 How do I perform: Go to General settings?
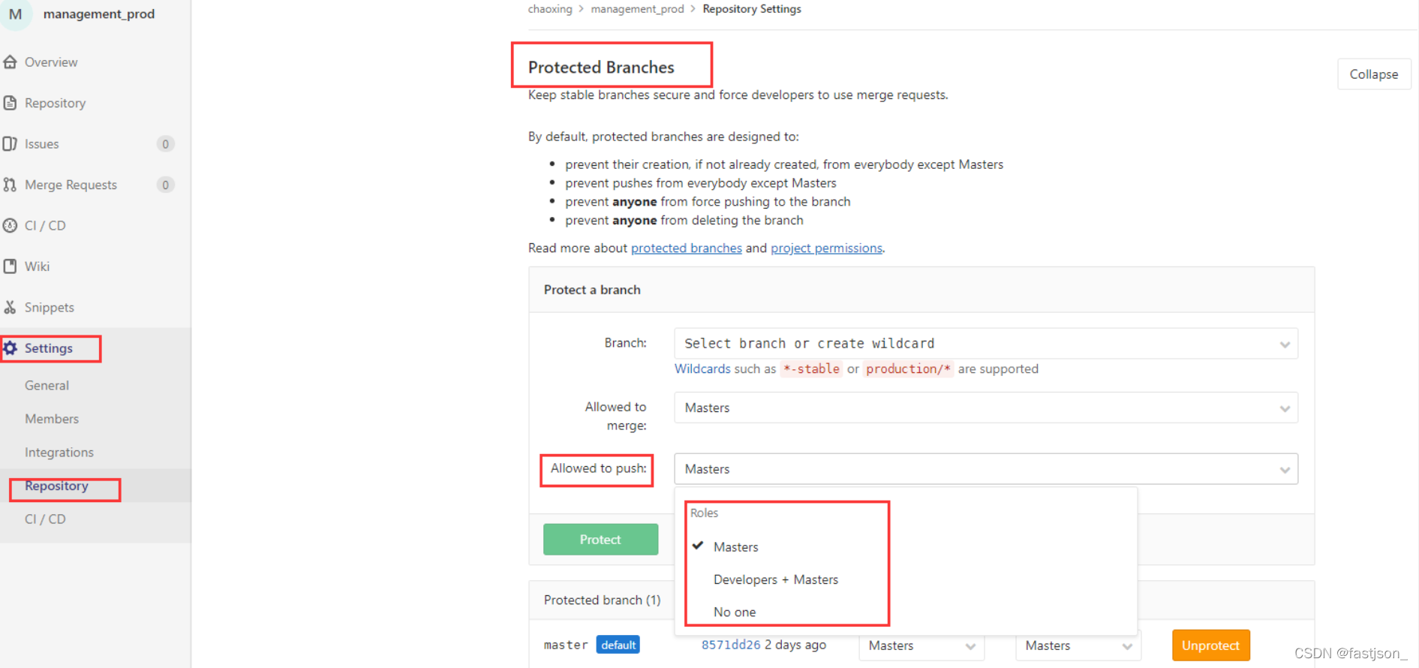click(x=47, y=385)
